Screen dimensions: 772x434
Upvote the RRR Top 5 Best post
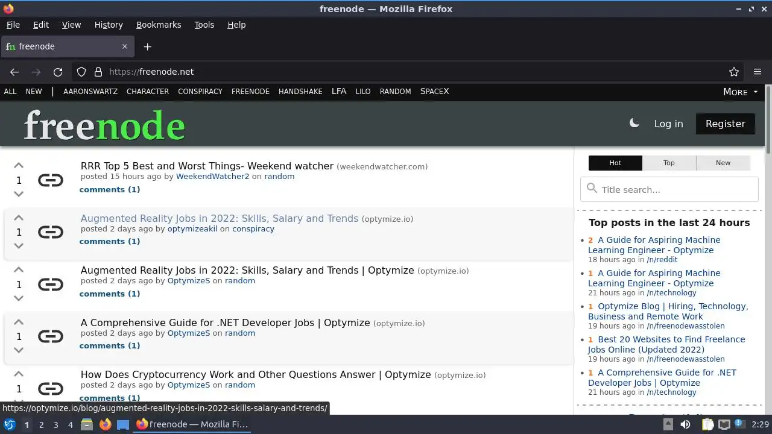(19, 165)
